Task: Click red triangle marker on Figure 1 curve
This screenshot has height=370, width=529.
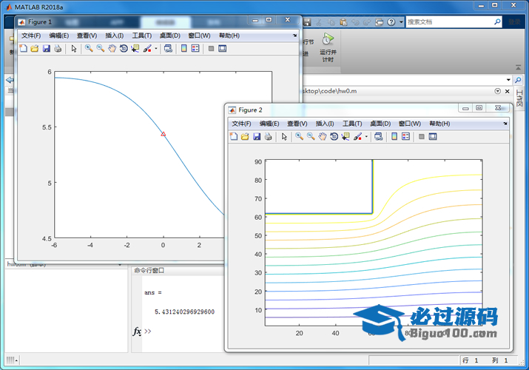Action: [x=164, y=134]
